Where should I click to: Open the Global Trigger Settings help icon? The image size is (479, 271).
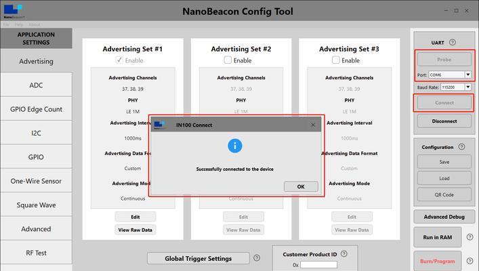tap(257, 258)
